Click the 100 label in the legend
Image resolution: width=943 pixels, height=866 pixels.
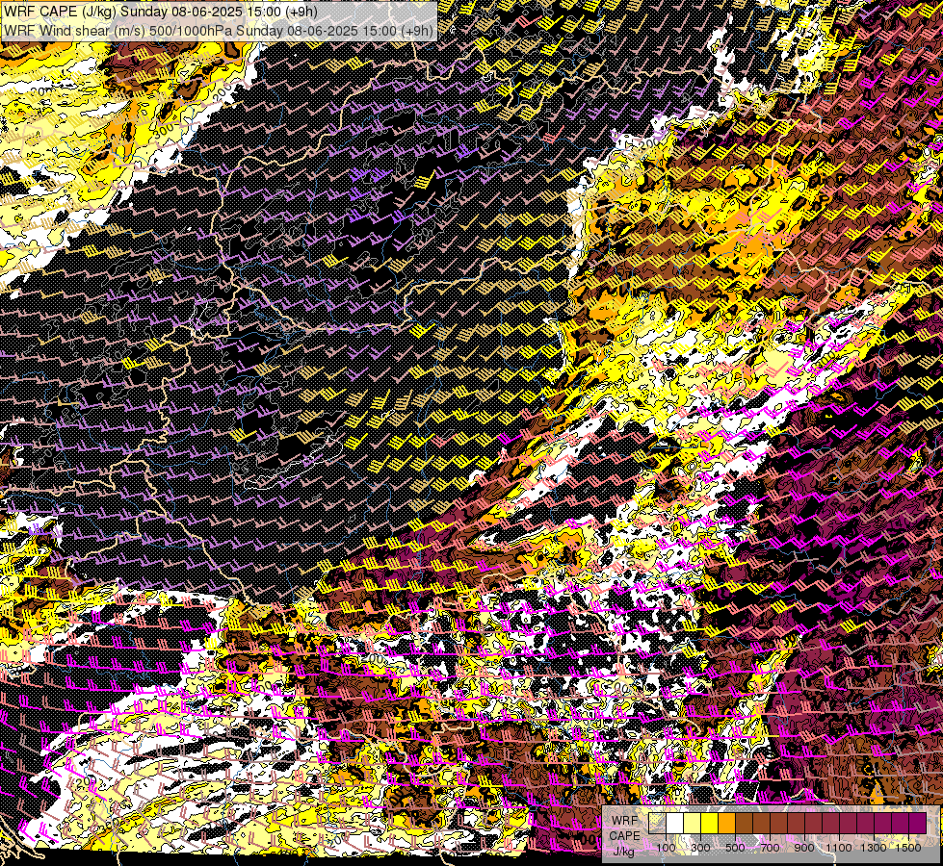coord(666,848)
